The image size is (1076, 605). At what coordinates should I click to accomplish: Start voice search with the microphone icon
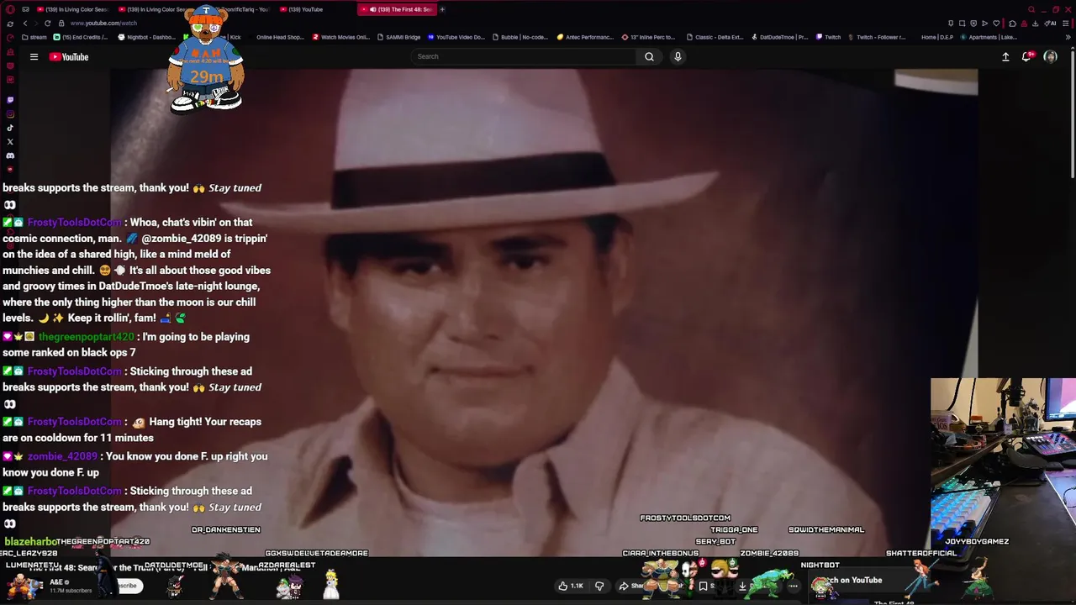click(x=678, y=56)
